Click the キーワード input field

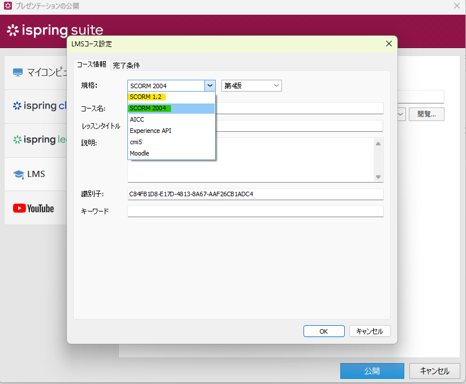pyautogui.click(x=255, y=212)
